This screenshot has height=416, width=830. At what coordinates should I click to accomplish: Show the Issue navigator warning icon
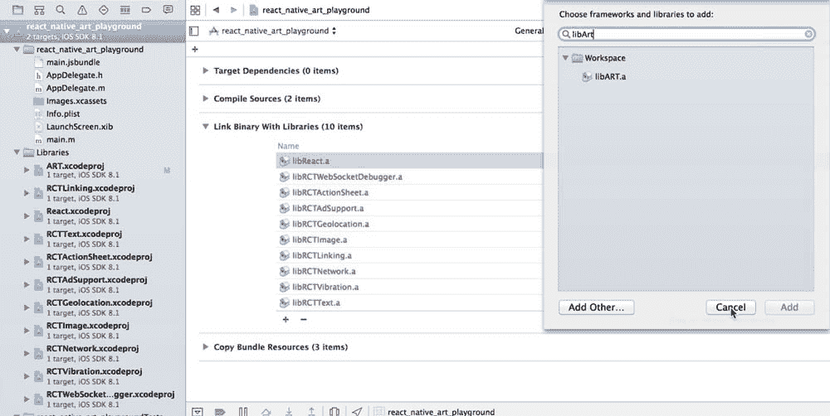tap(81, 9)
